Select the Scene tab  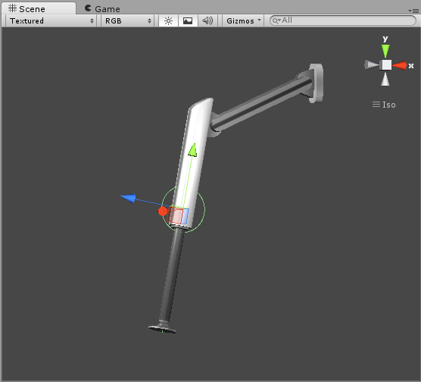tap(27, 8)
